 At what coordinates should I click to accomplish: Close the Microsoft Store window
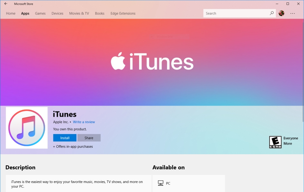click(x=298, y=4)
